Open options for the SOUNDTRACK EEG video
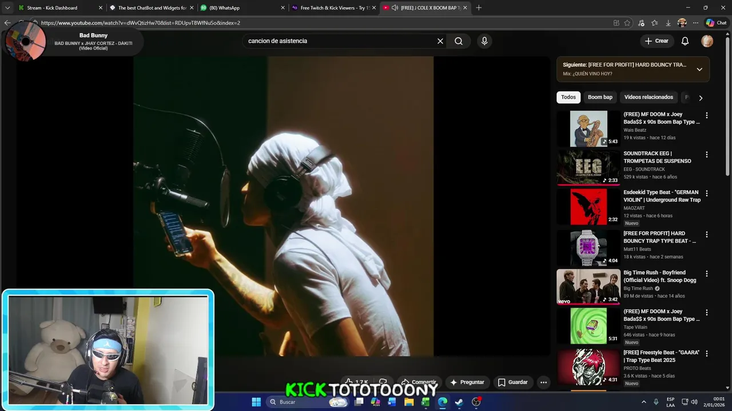 coord(707,154)
